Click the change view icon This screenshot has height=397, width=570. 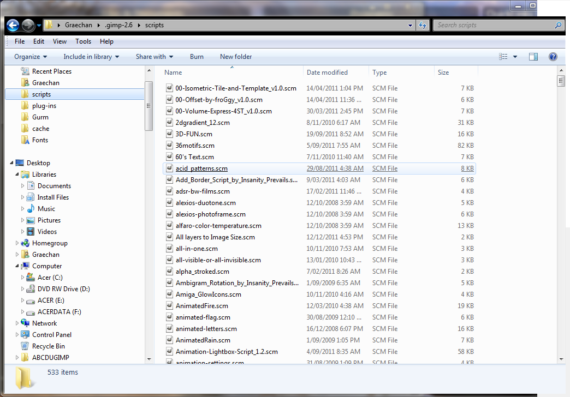pos(503,57)
